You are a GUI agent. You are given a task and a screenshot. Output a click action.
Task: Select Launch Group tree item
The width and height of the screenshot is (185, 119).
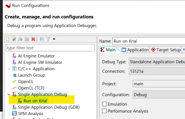point(31,75)
